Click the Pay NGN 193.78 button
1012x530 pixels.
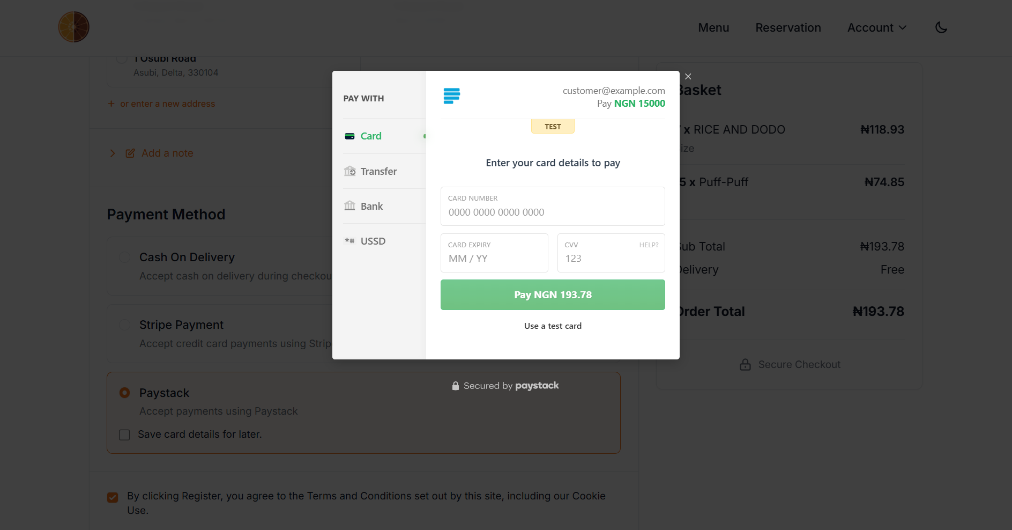(x=553, y=295)
